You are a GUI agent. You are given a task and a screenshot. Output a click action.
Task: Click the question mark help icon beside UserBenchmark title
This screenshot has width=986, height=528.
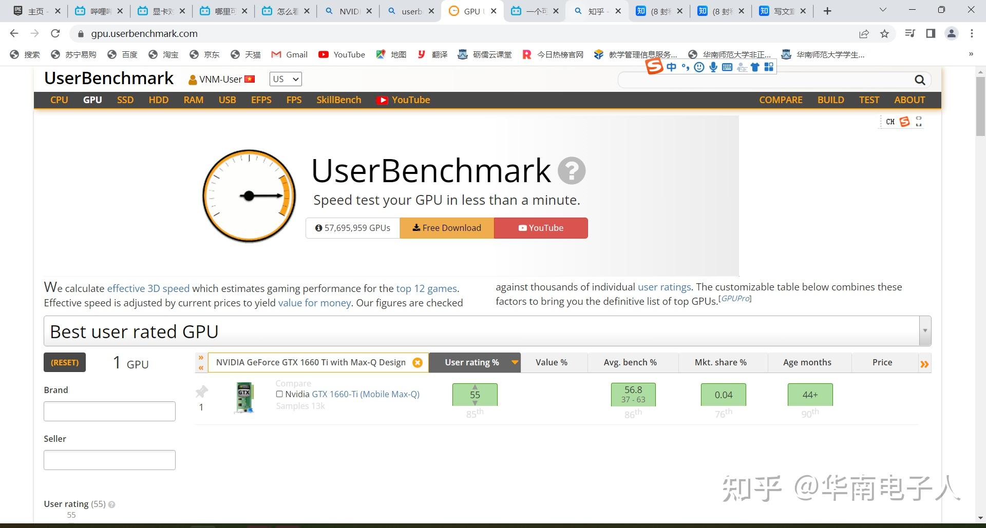point(572,171)
